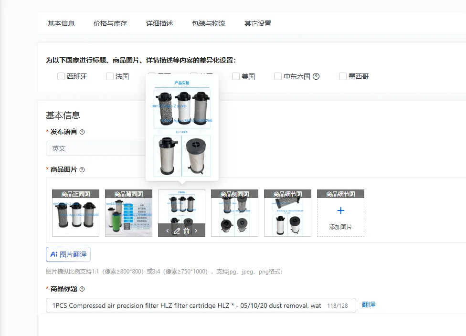Check the 西班牙 country checkbox
Image resolution: width=466 pixels, height=336 pixels.
click(x=61, y=76)
